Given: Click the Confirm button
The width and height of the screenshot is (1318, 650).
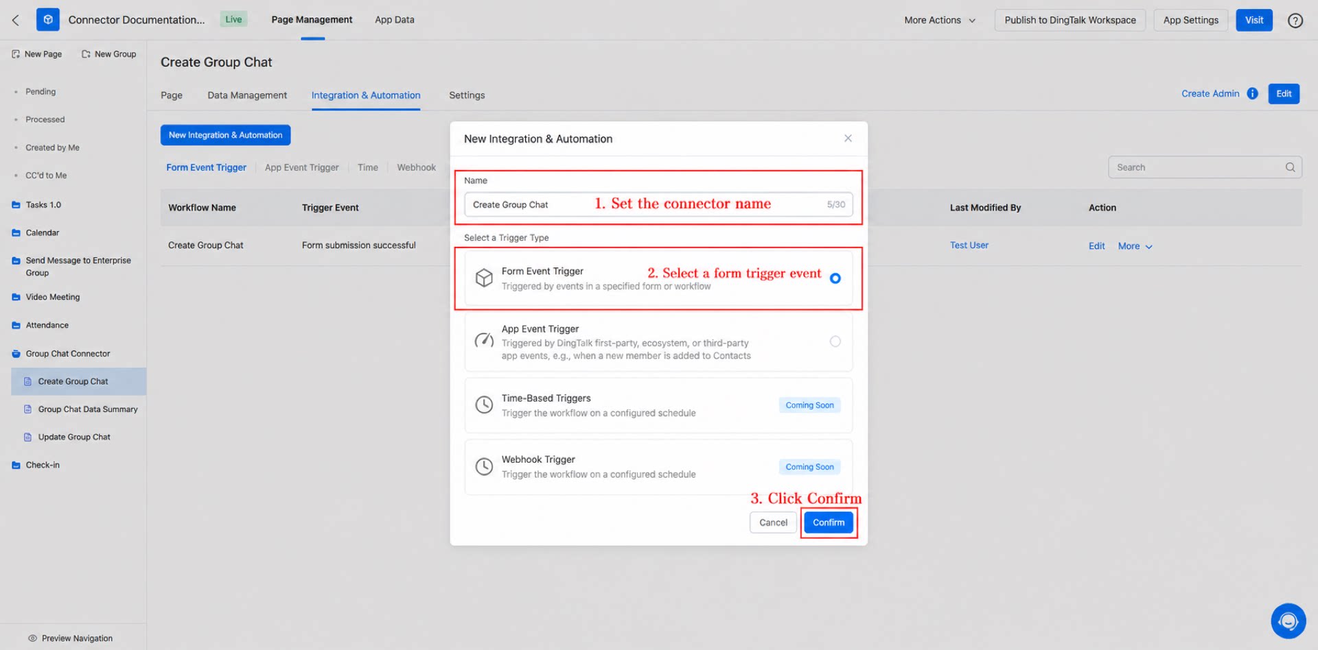Looking at the screenshot, I should pos(829,522).
